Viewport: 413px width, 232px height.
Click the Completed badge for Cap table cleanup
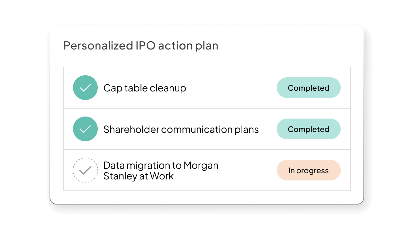(x=309, y=88)
